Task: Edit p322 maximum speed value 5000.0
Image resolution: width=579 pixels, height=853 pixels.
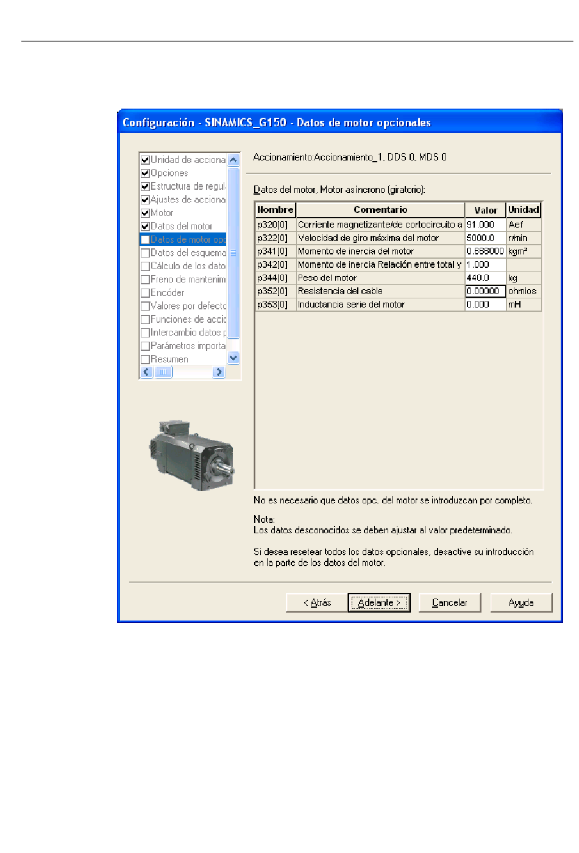Action: [x=486, y=238]
